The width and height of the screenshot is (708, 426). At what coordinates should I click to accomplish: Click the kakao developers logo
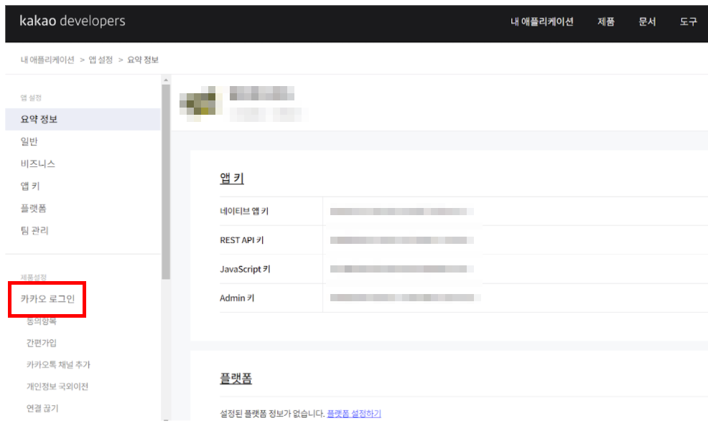pyautogui.click(x=73, y=22)
